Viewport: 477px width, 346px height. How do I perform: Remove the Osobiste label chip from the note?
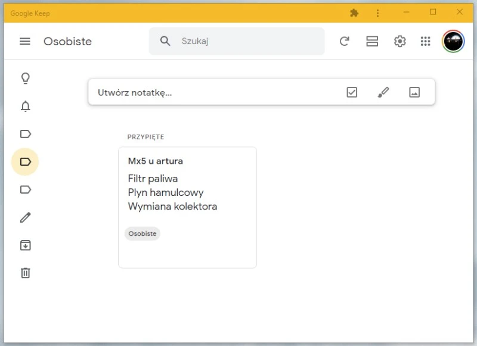coord(142,233)
